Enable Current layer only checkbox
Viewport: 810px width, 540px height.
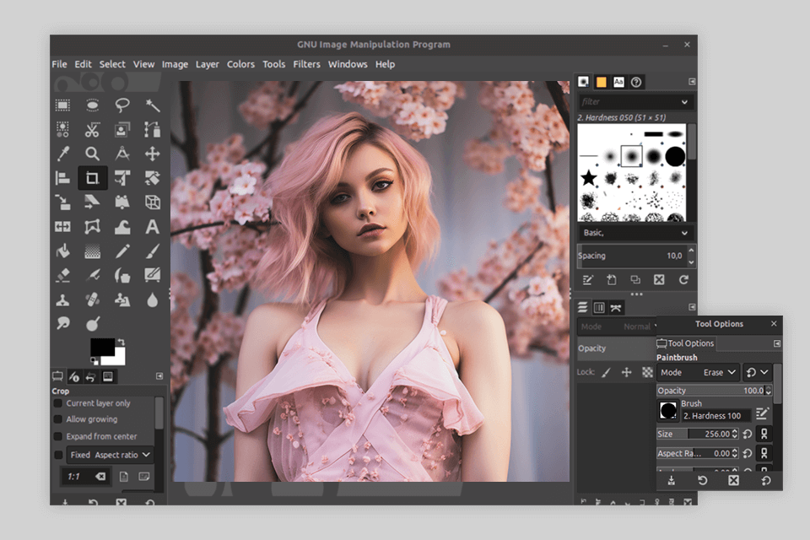(x=58, y=403)
